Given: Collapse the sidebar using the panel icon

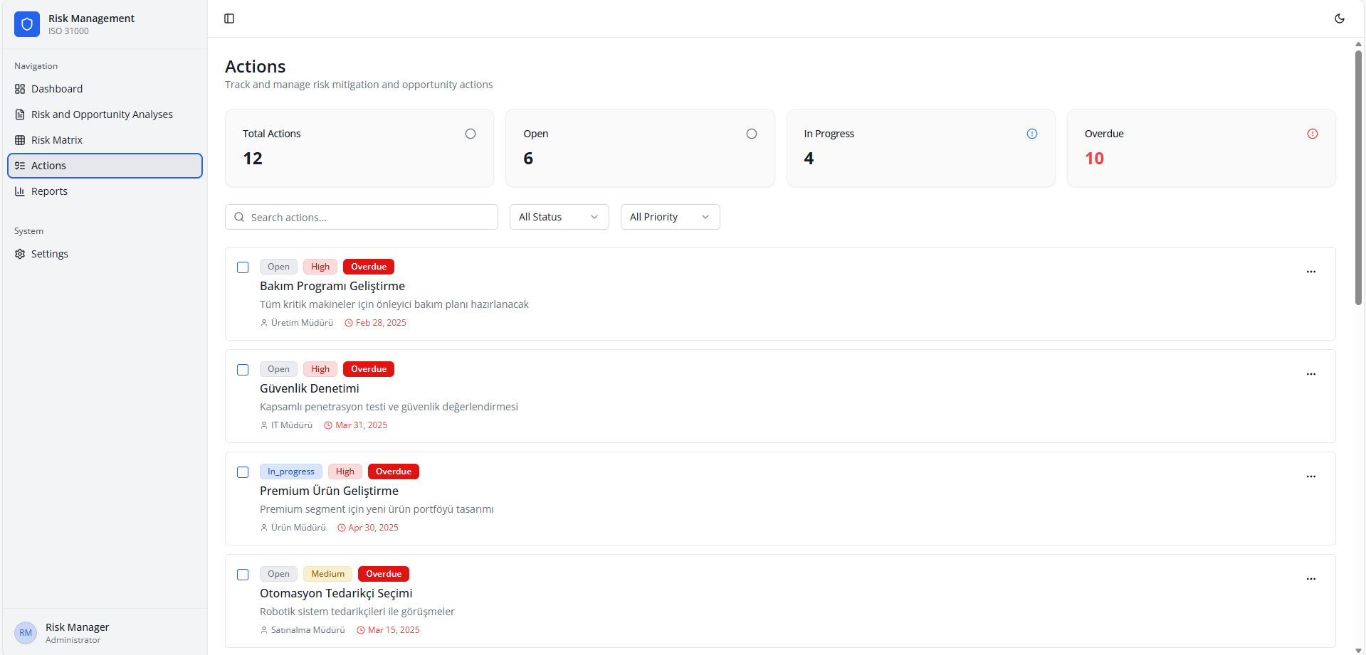Looking at the screenshot, I should point(228,18).
